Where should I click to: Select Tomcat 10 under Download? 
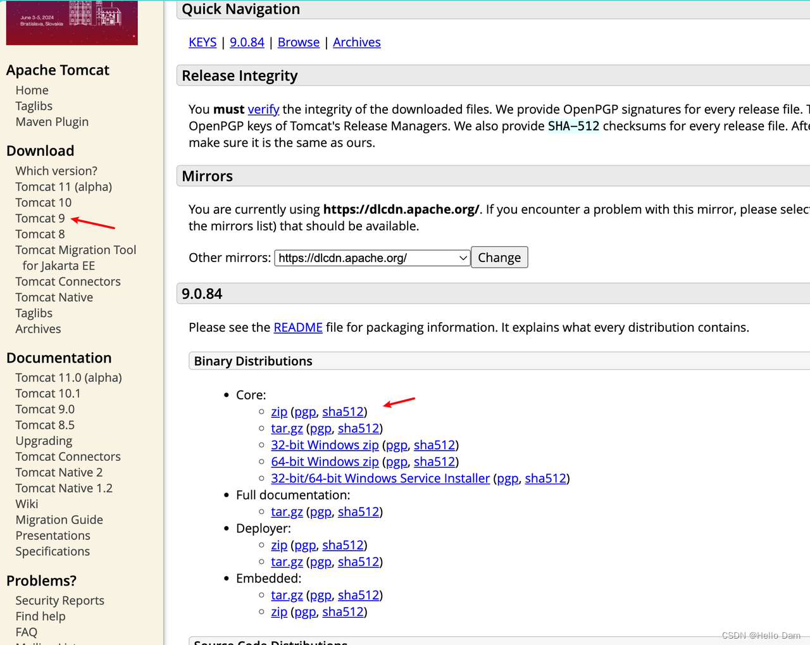click(x=43, y=203)
